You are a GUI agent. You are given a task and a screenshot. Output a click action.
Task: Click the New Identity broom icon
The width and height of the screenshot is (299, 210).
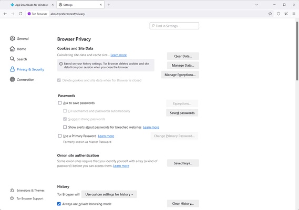pyautogui.click(x=286, y=14)
